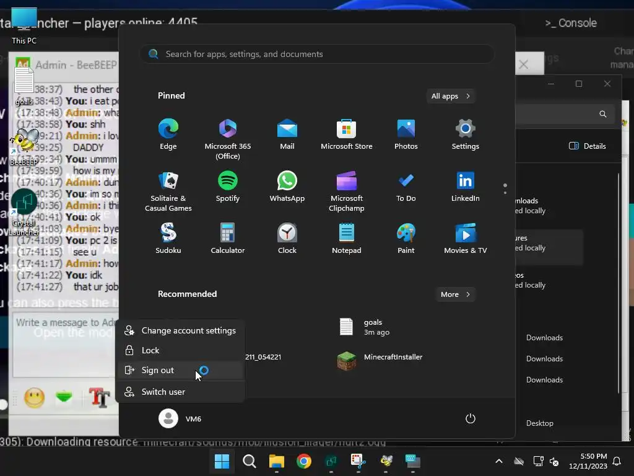The height and width of the screenshot is (476, 634).
Task: Start Solitaire & Casual Games
Action: (168, 192)
